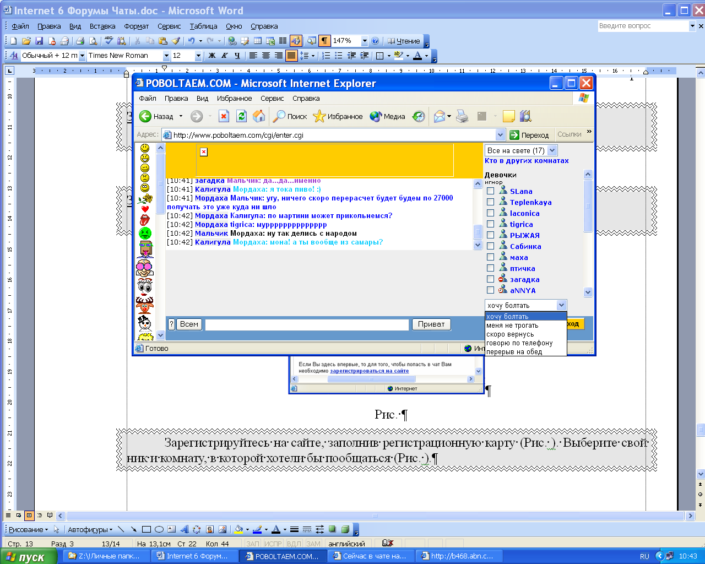Viewport: 705px width, 564px height.
Task: Apply bold formatting (Ж)
Action: [x=212, y=56]
